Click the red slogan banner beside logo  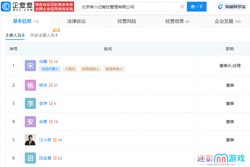point(54,7)
